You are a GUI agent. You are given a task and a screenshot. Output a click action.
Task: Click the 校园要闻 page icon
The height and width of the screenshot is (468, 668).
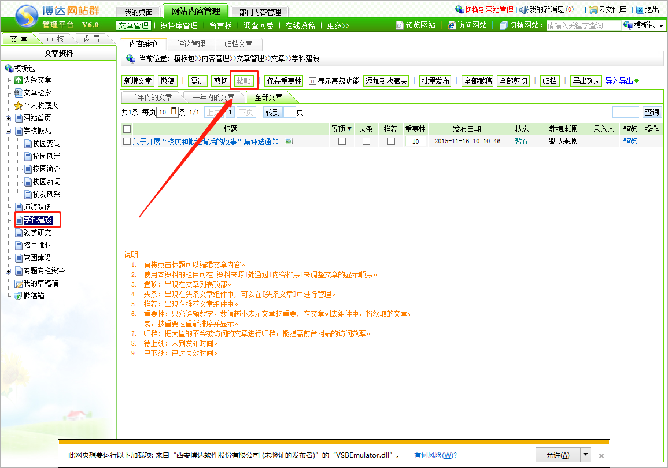(x=28, y=144)
